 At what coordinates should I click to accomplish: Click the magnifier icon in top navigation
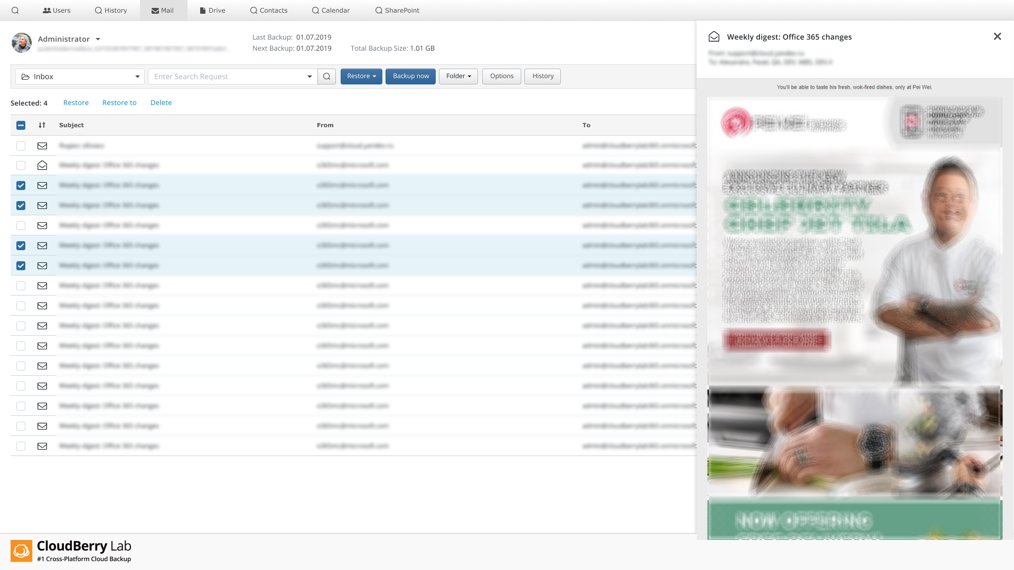click(15, 11)
